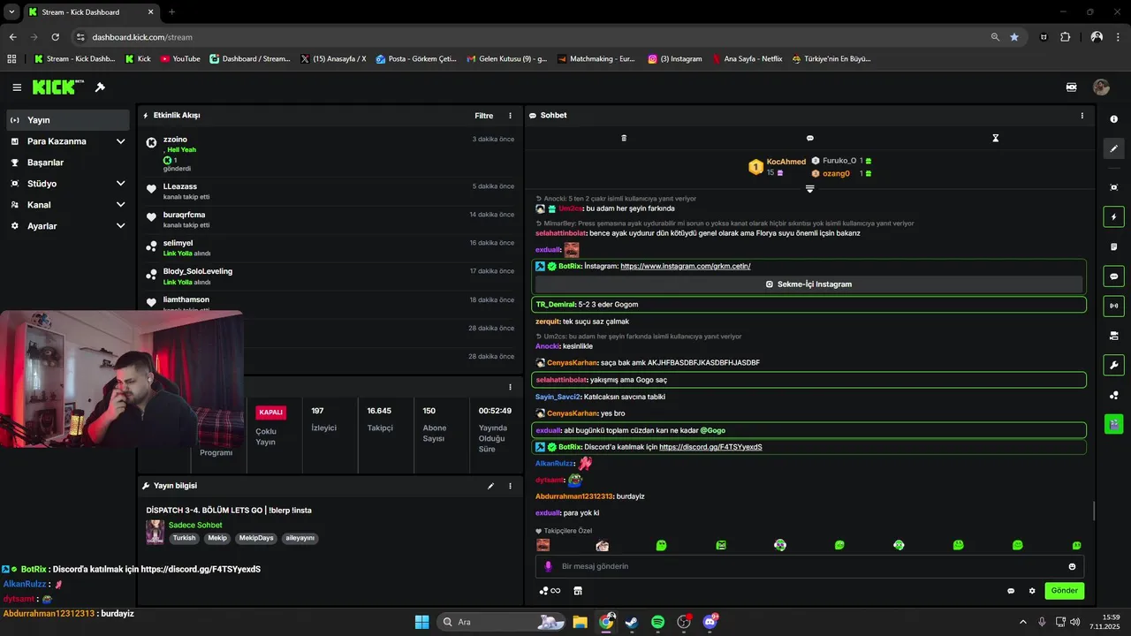The width and height of the screenshot is (1131, 636).
Task: Open the instagram.com/grkm.cetin link
Action: pyautogui.click(x=685, y=266)
